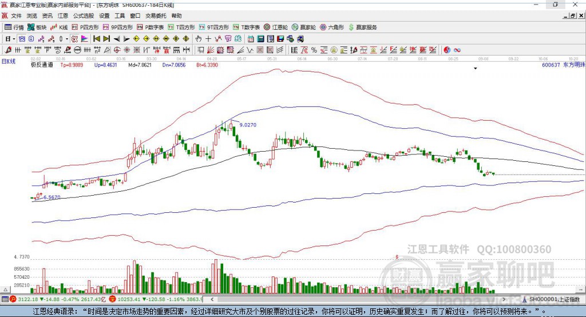Choose the percent sign tool
Viewport: 586px width, 317px height.
pyautogui.click(x=314, y=50)
